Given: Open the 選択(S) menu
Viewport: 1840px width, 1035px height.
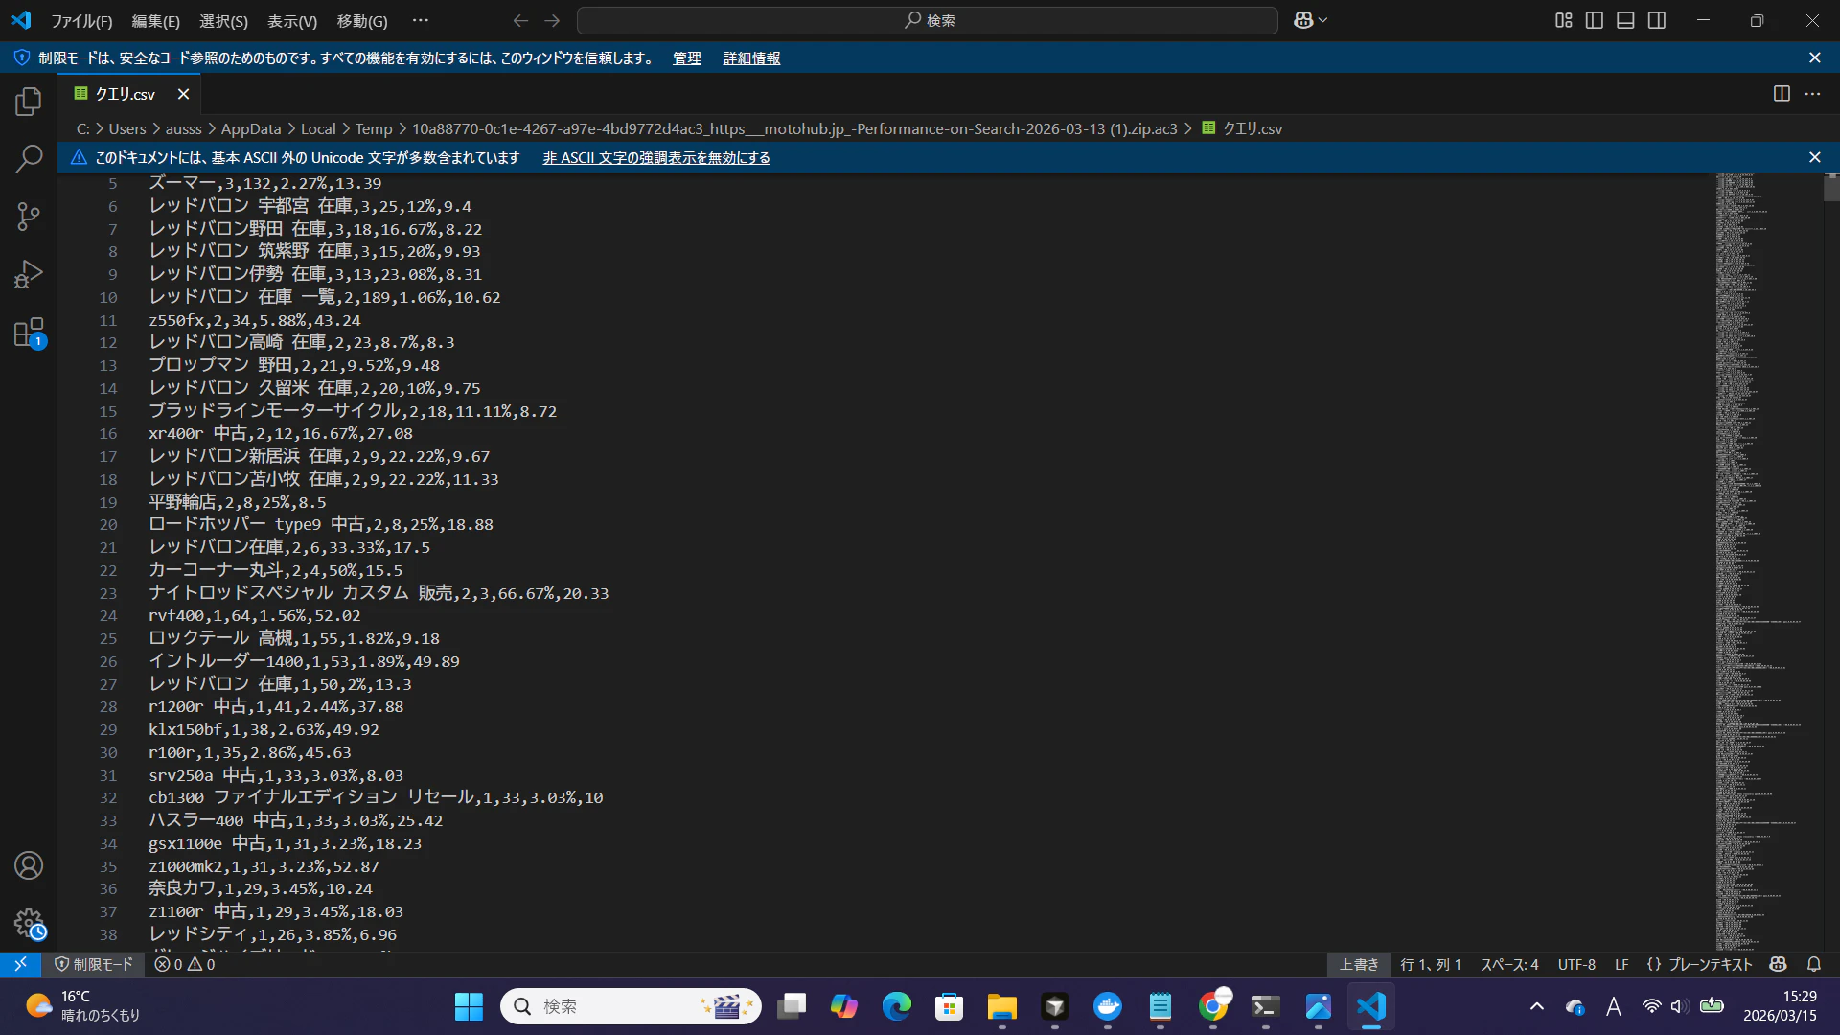Looking at the screenshot, I should pos(223,20).
